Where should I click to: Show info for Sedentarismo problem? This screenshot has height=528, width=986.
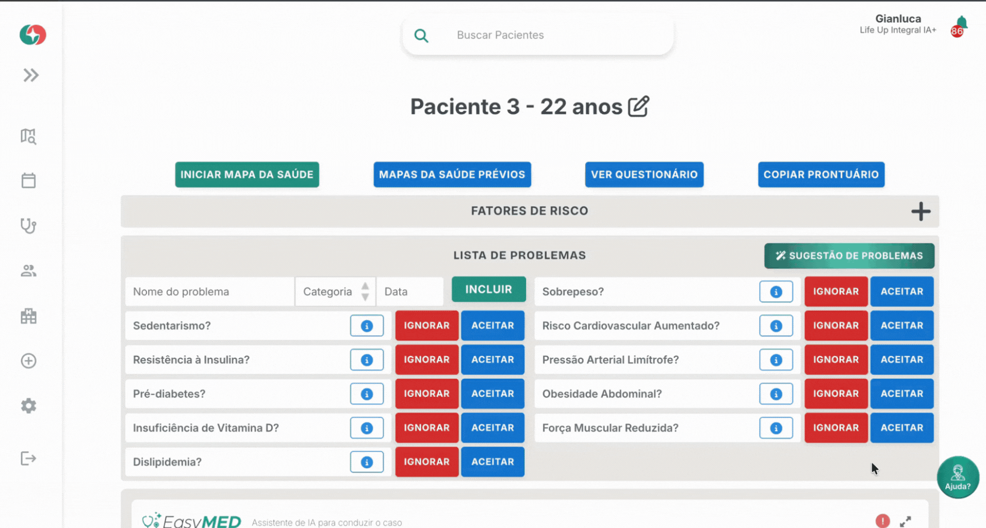pos(367,326)
